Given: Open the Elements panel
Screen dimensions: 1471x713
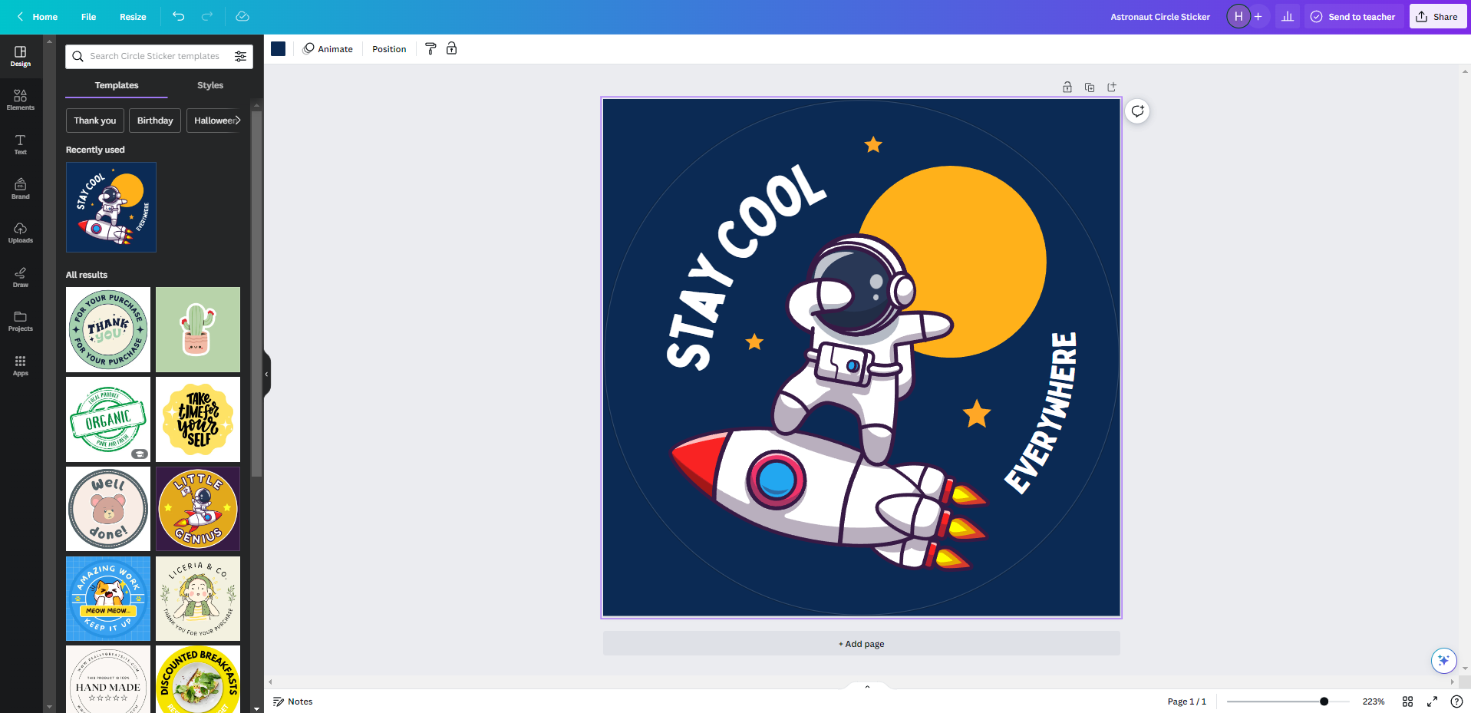Looking at the screenshot, I should [20, 98].
